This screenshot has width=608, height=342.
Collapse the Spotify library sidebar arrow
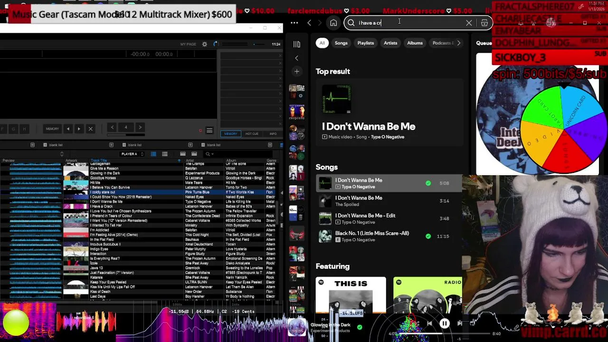pyautogui.click(x=296, y=58)
